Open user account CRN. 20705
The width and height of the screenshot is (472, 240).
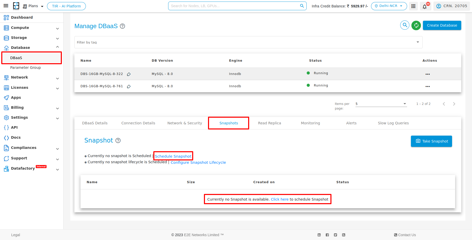tap(452, 6)
